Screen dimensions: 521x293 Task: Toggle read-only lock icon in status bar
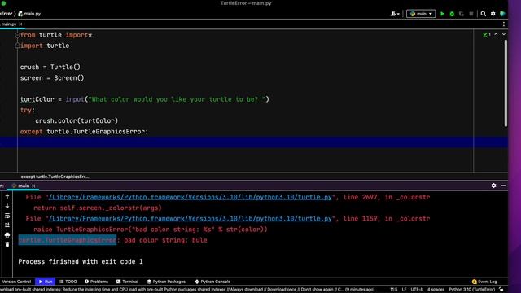point(501,290)
